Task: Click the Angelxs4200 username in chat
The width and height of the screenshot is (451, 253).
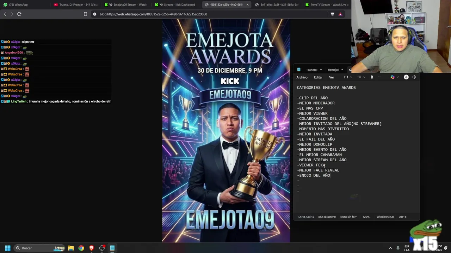Action: (14, 53)
